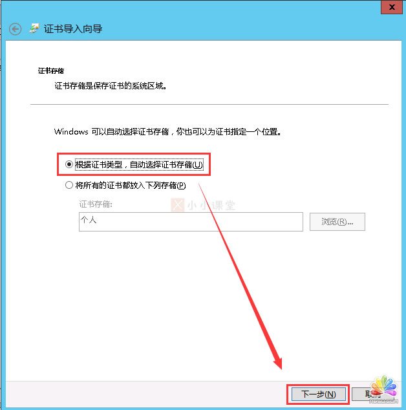406x410 pixels.
Task: Go back using the wizard's back arrow
Action: click(15, 29)
